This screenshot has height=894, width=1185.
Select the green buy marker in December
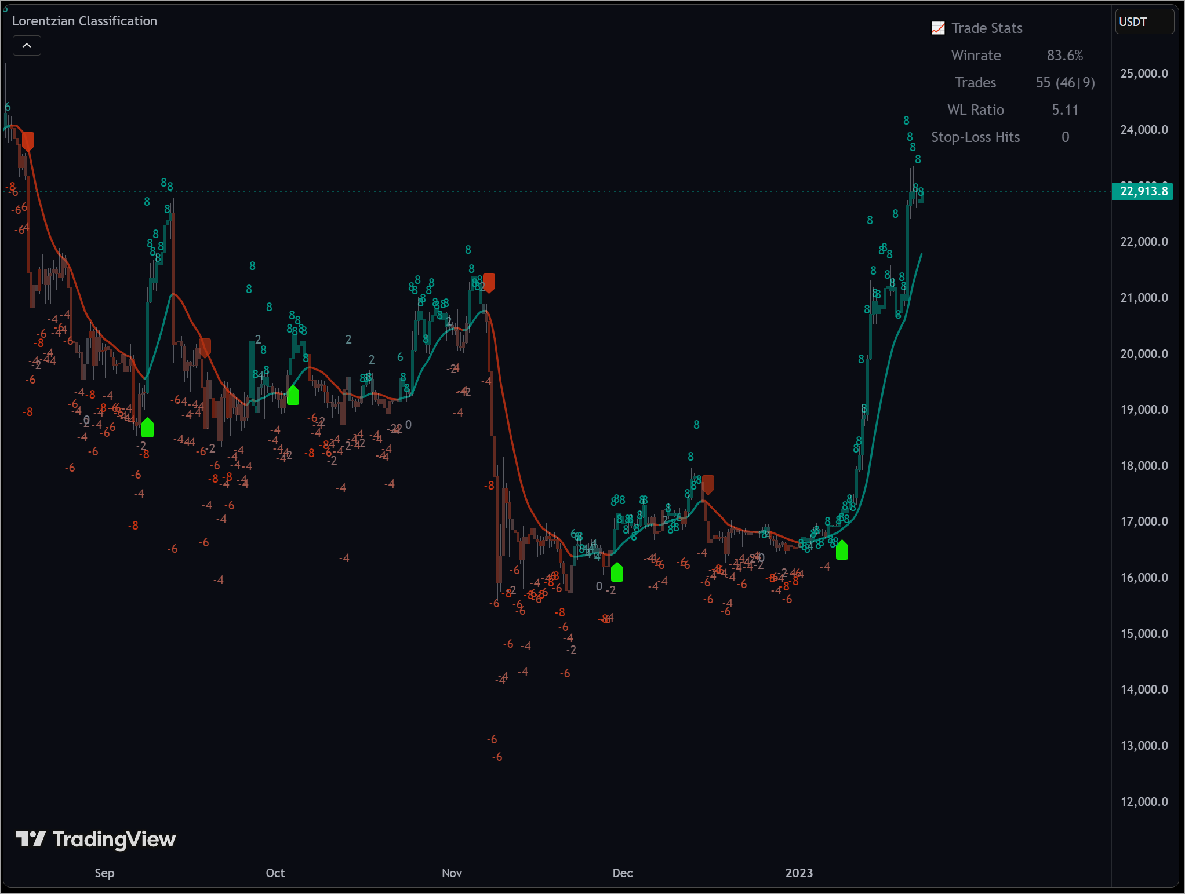pos(617,572)
